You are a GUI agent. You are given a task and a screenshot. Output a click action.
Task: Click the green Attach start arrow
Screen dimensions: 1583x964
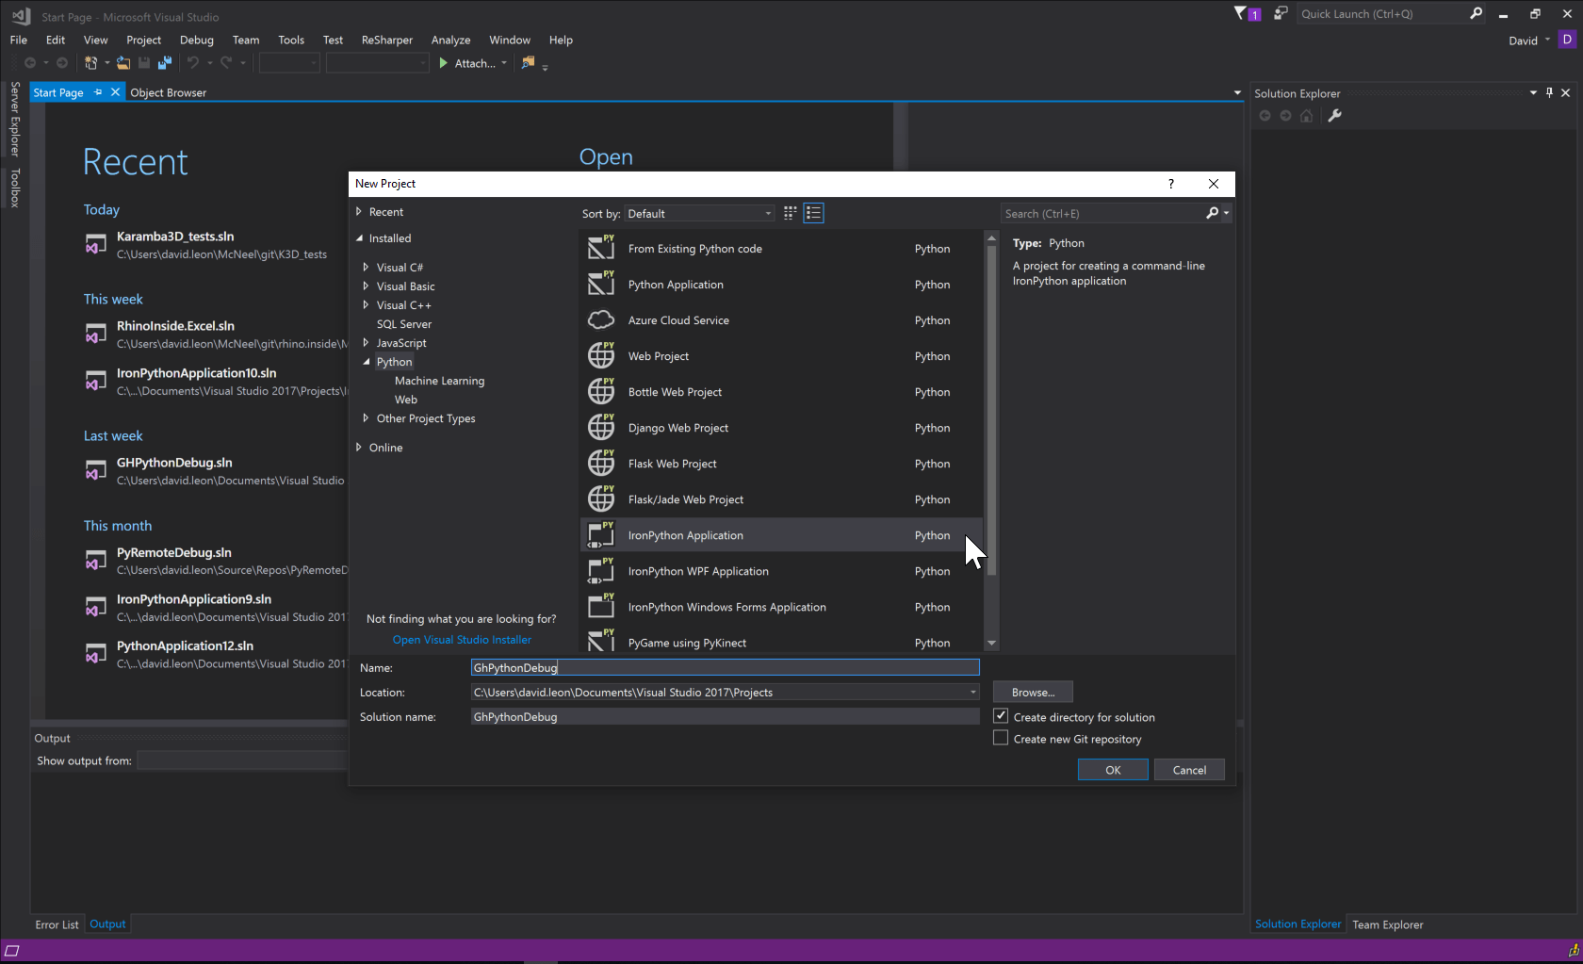(x=443, y=63)
